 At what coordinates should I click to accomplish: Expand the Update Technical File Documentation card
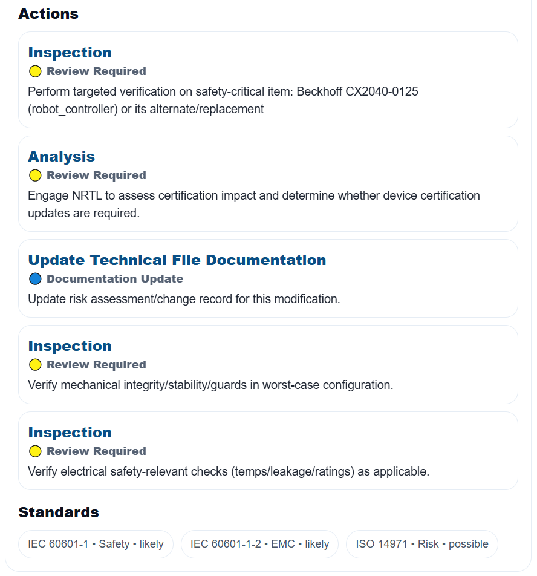click(x=177, y=260)
